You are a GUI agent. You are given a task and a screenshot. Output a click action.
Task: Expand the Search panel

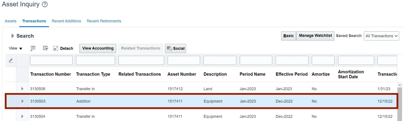pos(13,36)
